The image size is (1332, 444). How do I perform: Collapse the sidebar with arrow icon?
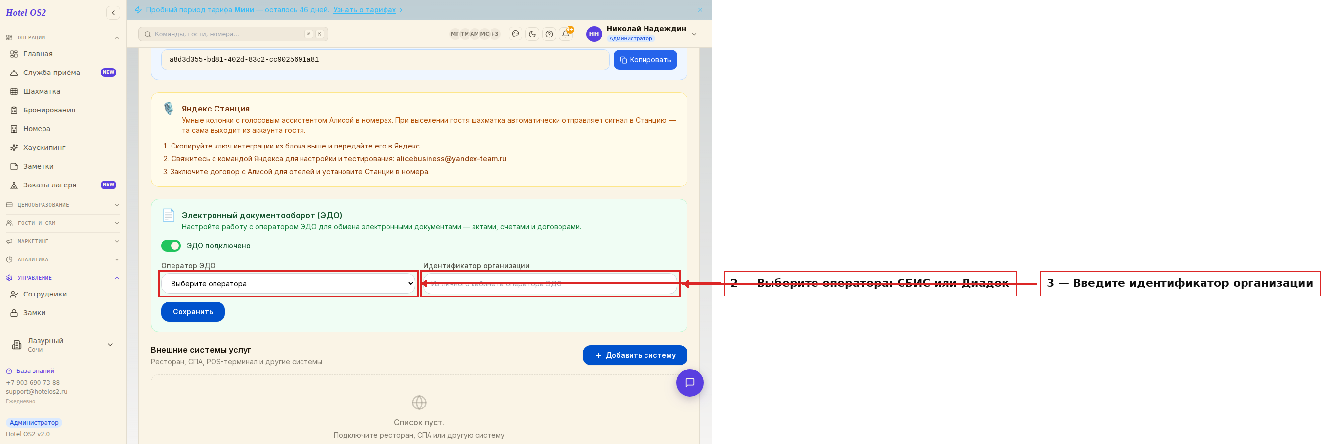[113, 13]
